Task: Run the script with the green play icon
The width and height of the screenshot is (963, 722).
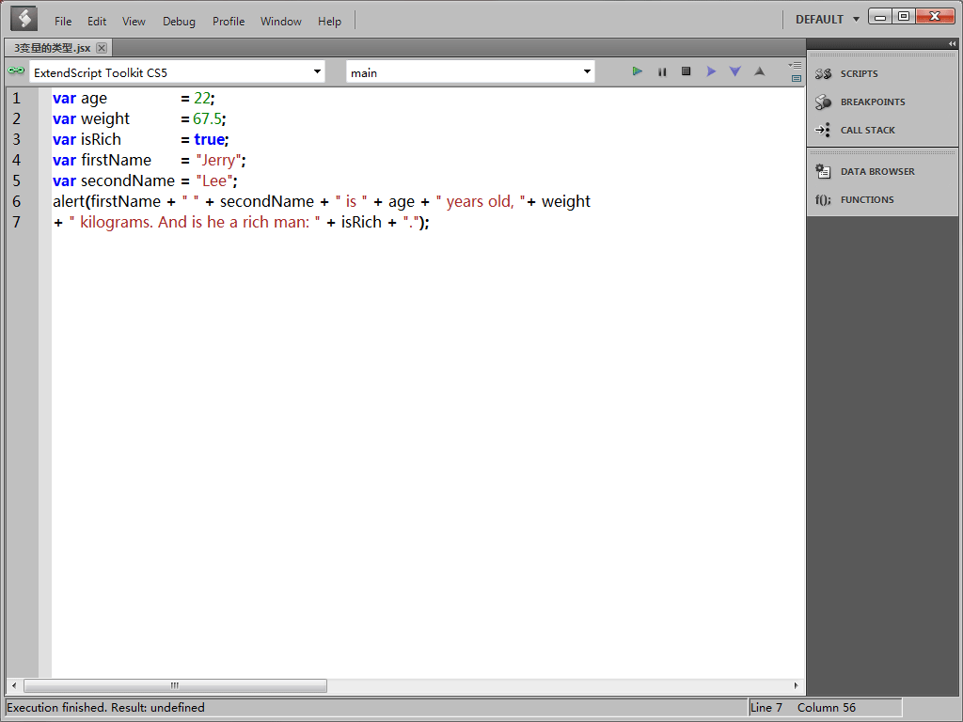Action: pos(637,71)
